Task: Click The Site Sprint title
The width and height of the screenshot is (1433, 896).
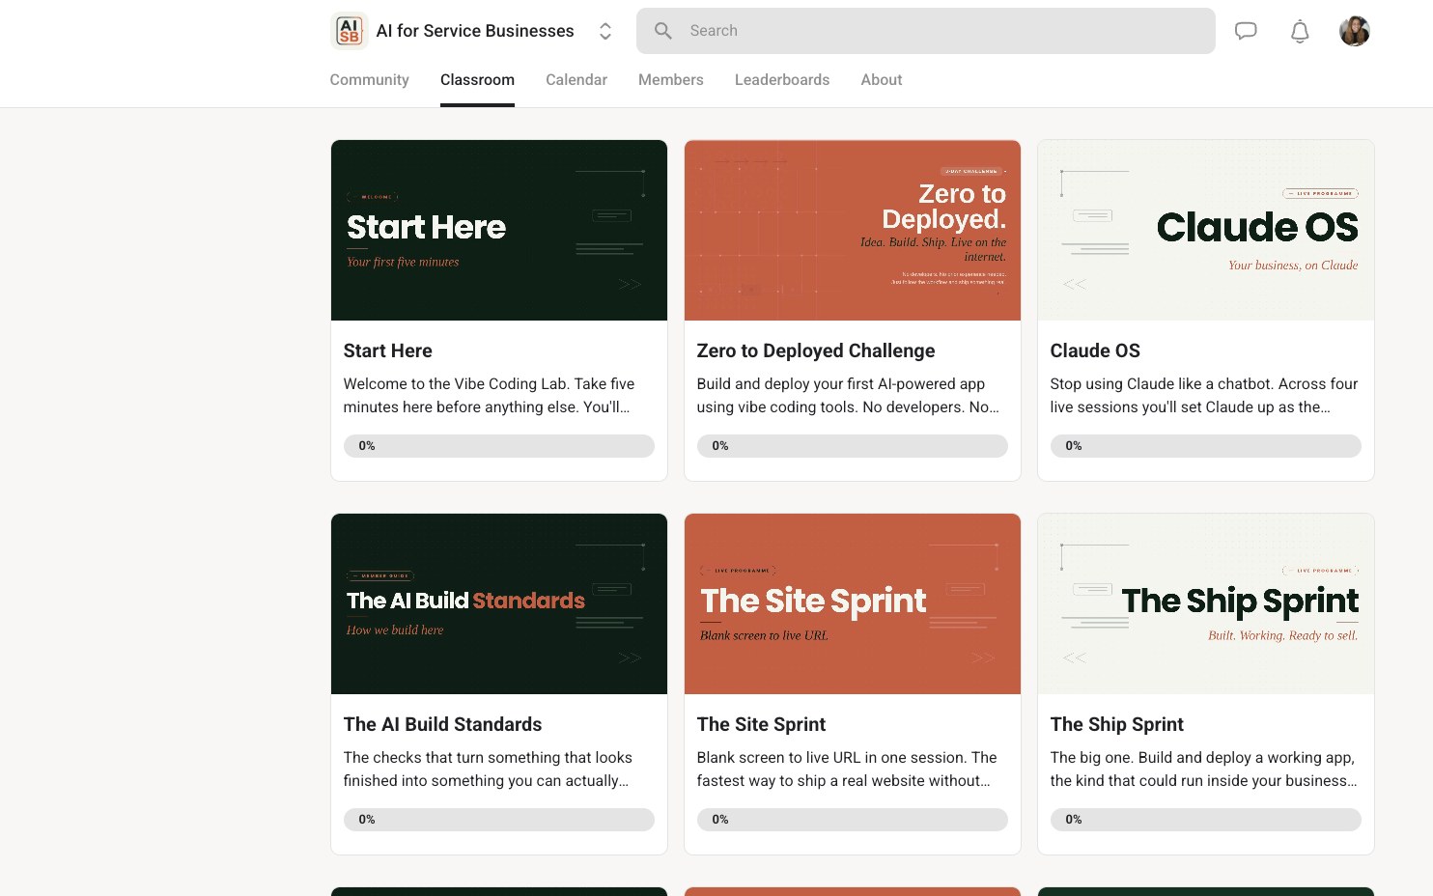Action: click(x=761, y=724)
